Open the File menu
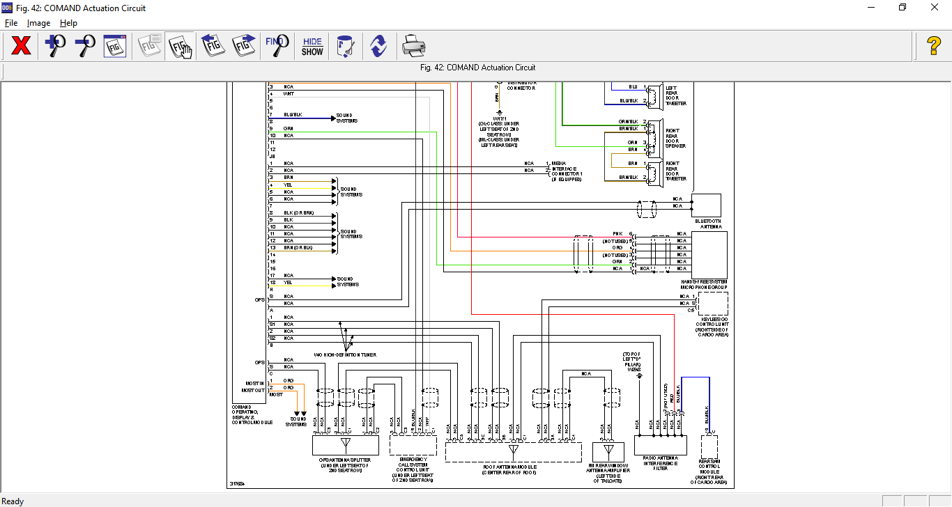Image resolution: width=952 pixels, height=507 pixels. coord(11,23)
